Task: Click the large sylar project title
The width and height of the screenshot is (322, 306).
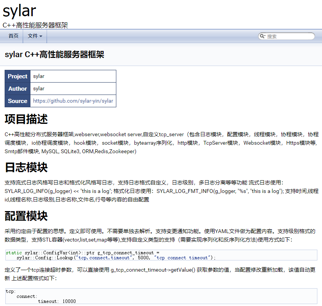Action: point(19,11)
